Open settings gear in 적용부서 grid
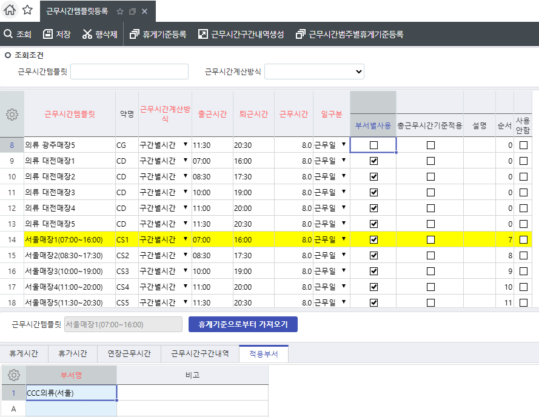The height and width of the screenshot is (417, 539). coord(13,375)
